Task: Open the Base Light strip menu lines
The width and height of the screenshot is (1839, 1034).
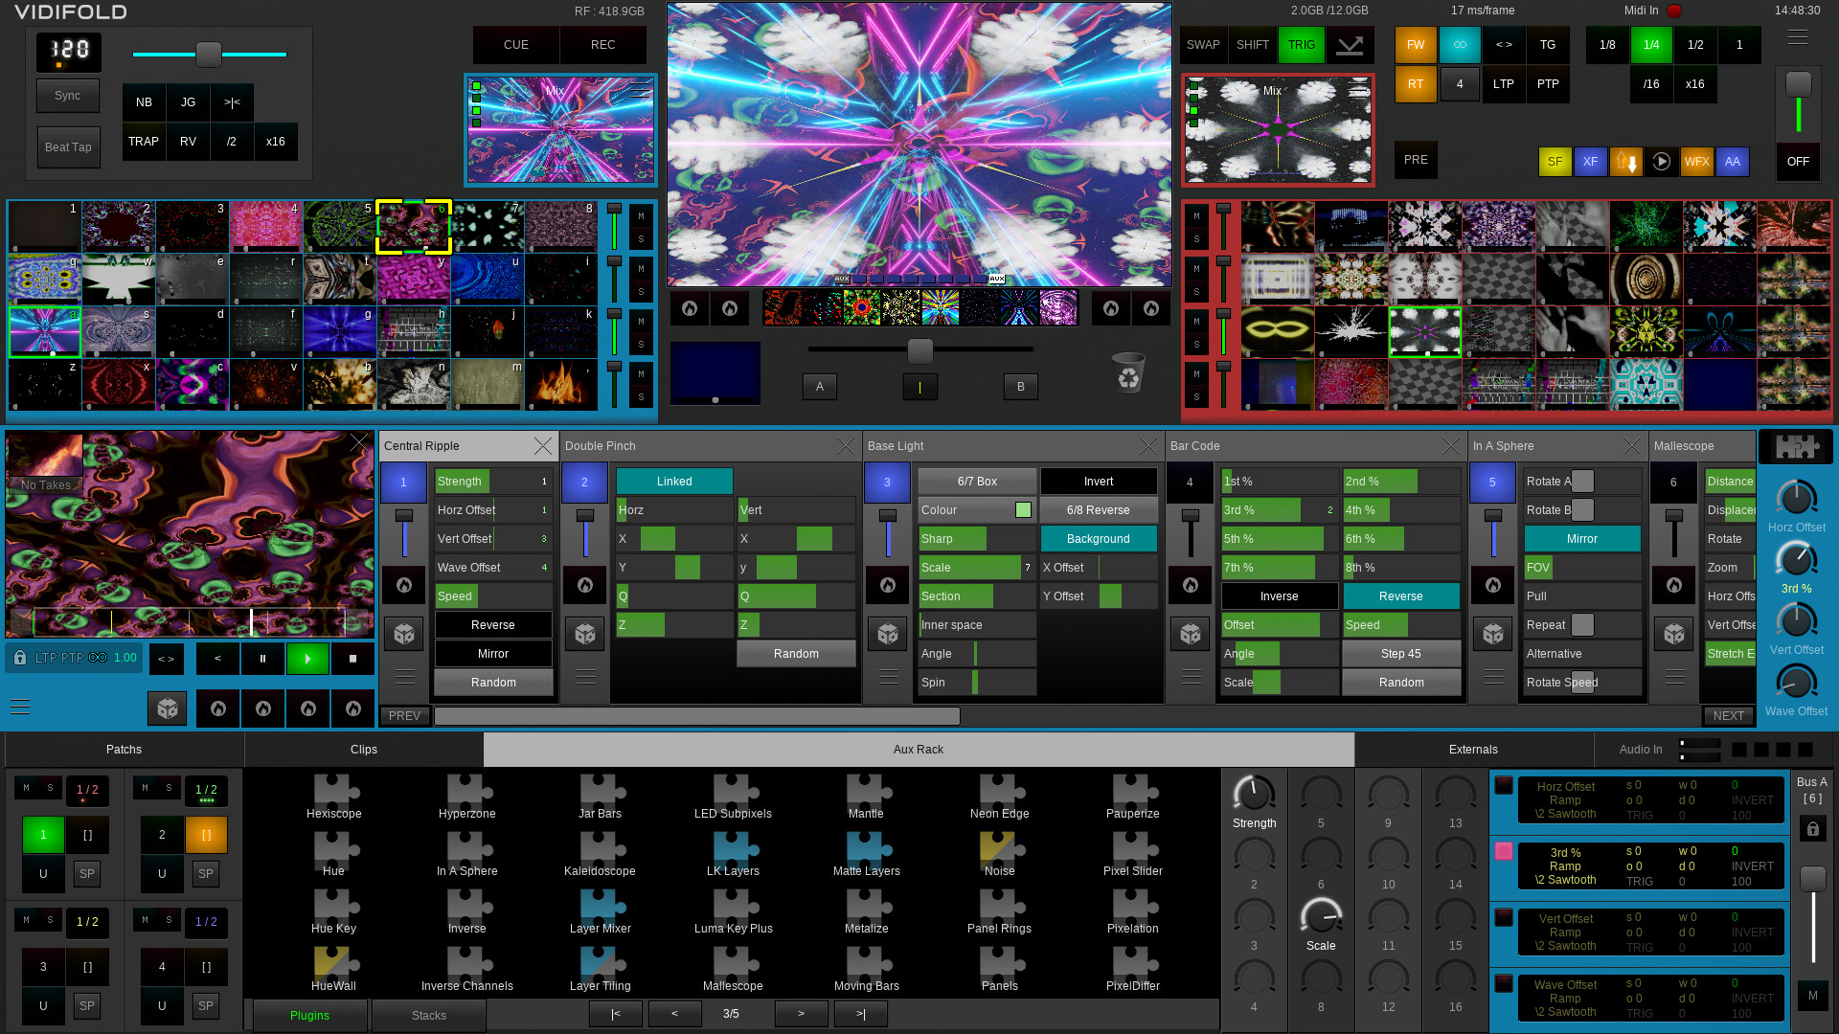Action: click(x=889, y=677)
